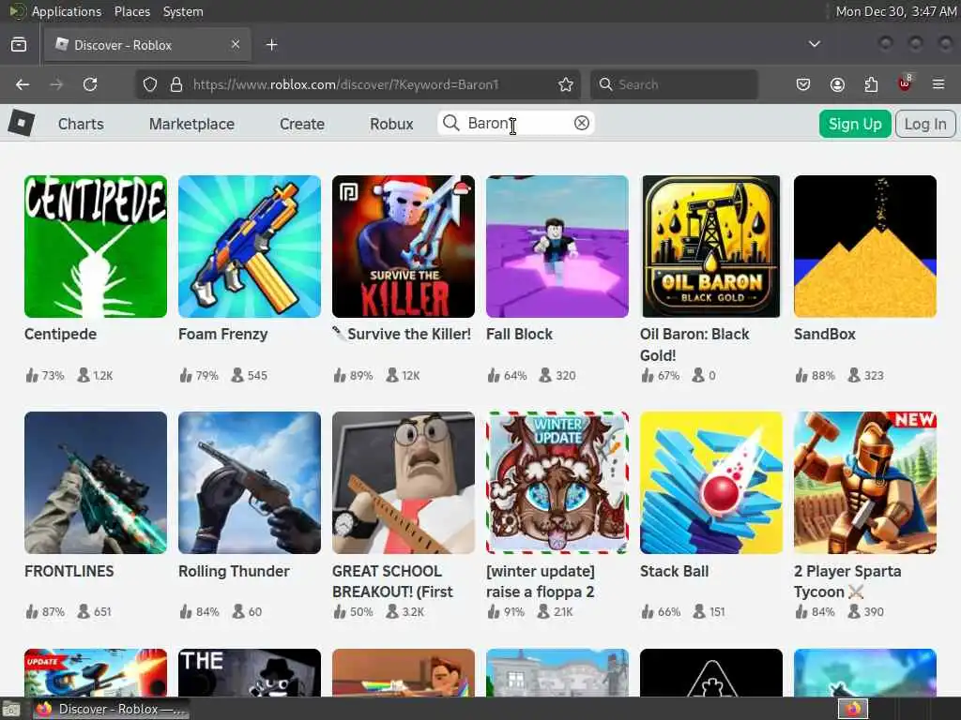961x720 pixels.
Task: Click the browser URL address bar
Action: coord(358,84)
